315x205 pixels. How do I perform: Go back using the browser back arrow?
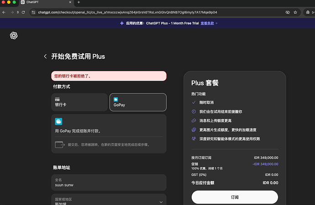4,12
